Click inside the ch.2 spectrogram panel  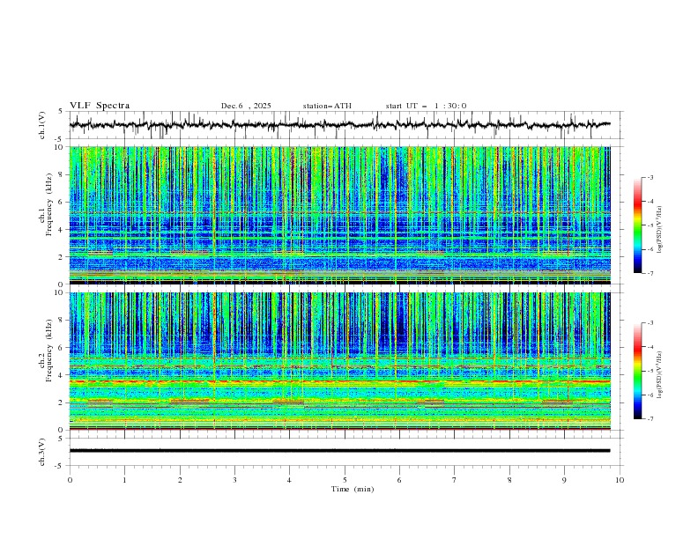point(340,361)
